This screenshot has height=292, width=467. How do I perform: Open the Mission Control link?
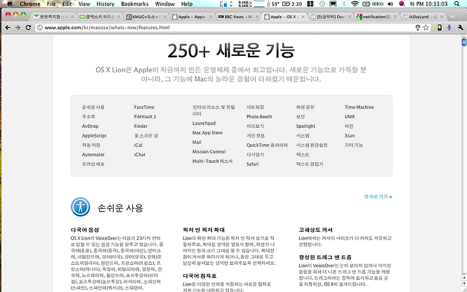[209, 152]
